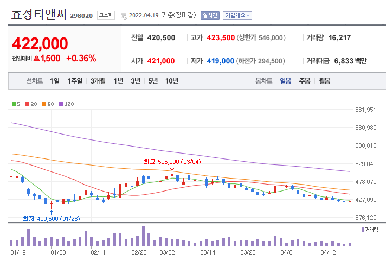Click the 거래대금 value 6,833 백만
Image resolution: width=386 pixels, height=267 pixels.
351,61
